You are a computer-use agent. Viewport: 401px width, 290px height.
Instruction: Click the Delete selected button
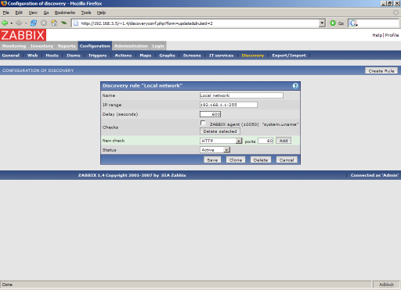point(220,131)
